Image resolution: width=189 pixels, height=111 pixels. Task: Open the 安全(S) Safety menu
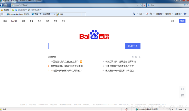[169, 14]
